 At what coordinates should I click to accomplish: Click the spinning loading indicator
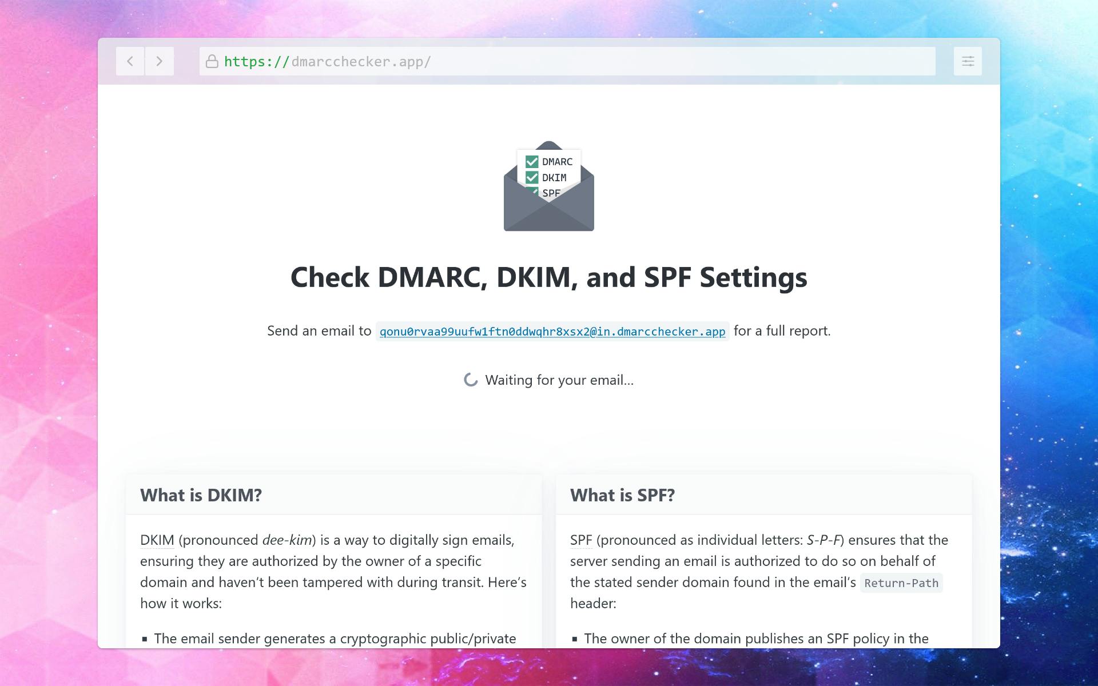[x=470, y=379]
